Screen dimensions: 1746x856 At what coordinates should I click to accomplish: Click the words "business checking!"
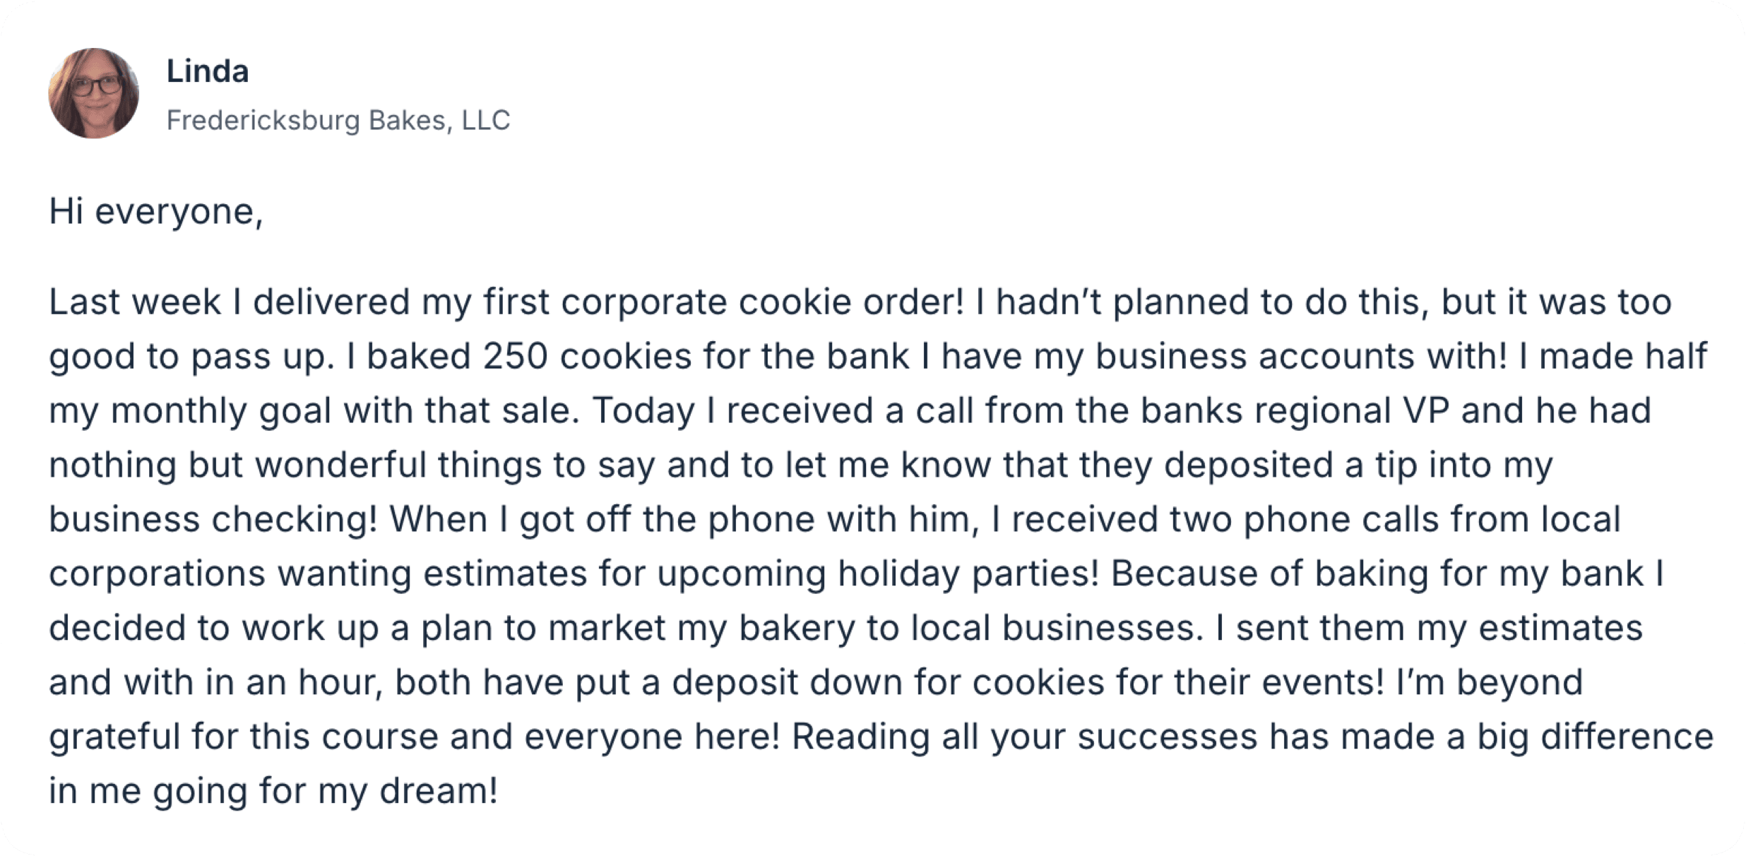click(x=213, y=520)
